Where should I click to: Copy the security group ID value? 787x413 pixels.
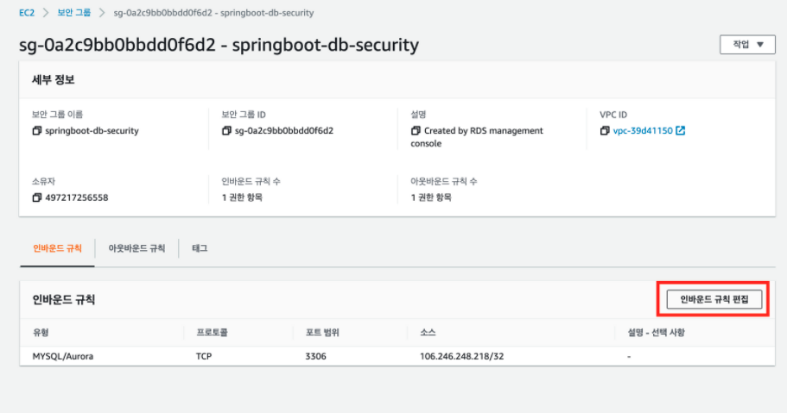coord(227,131)
